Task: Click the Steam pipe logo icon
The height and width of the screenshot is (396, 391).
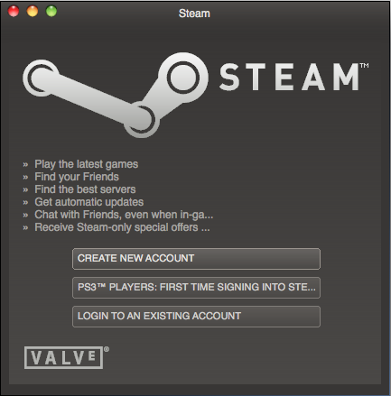Action: pyautogui.click(x=116, y=95)
